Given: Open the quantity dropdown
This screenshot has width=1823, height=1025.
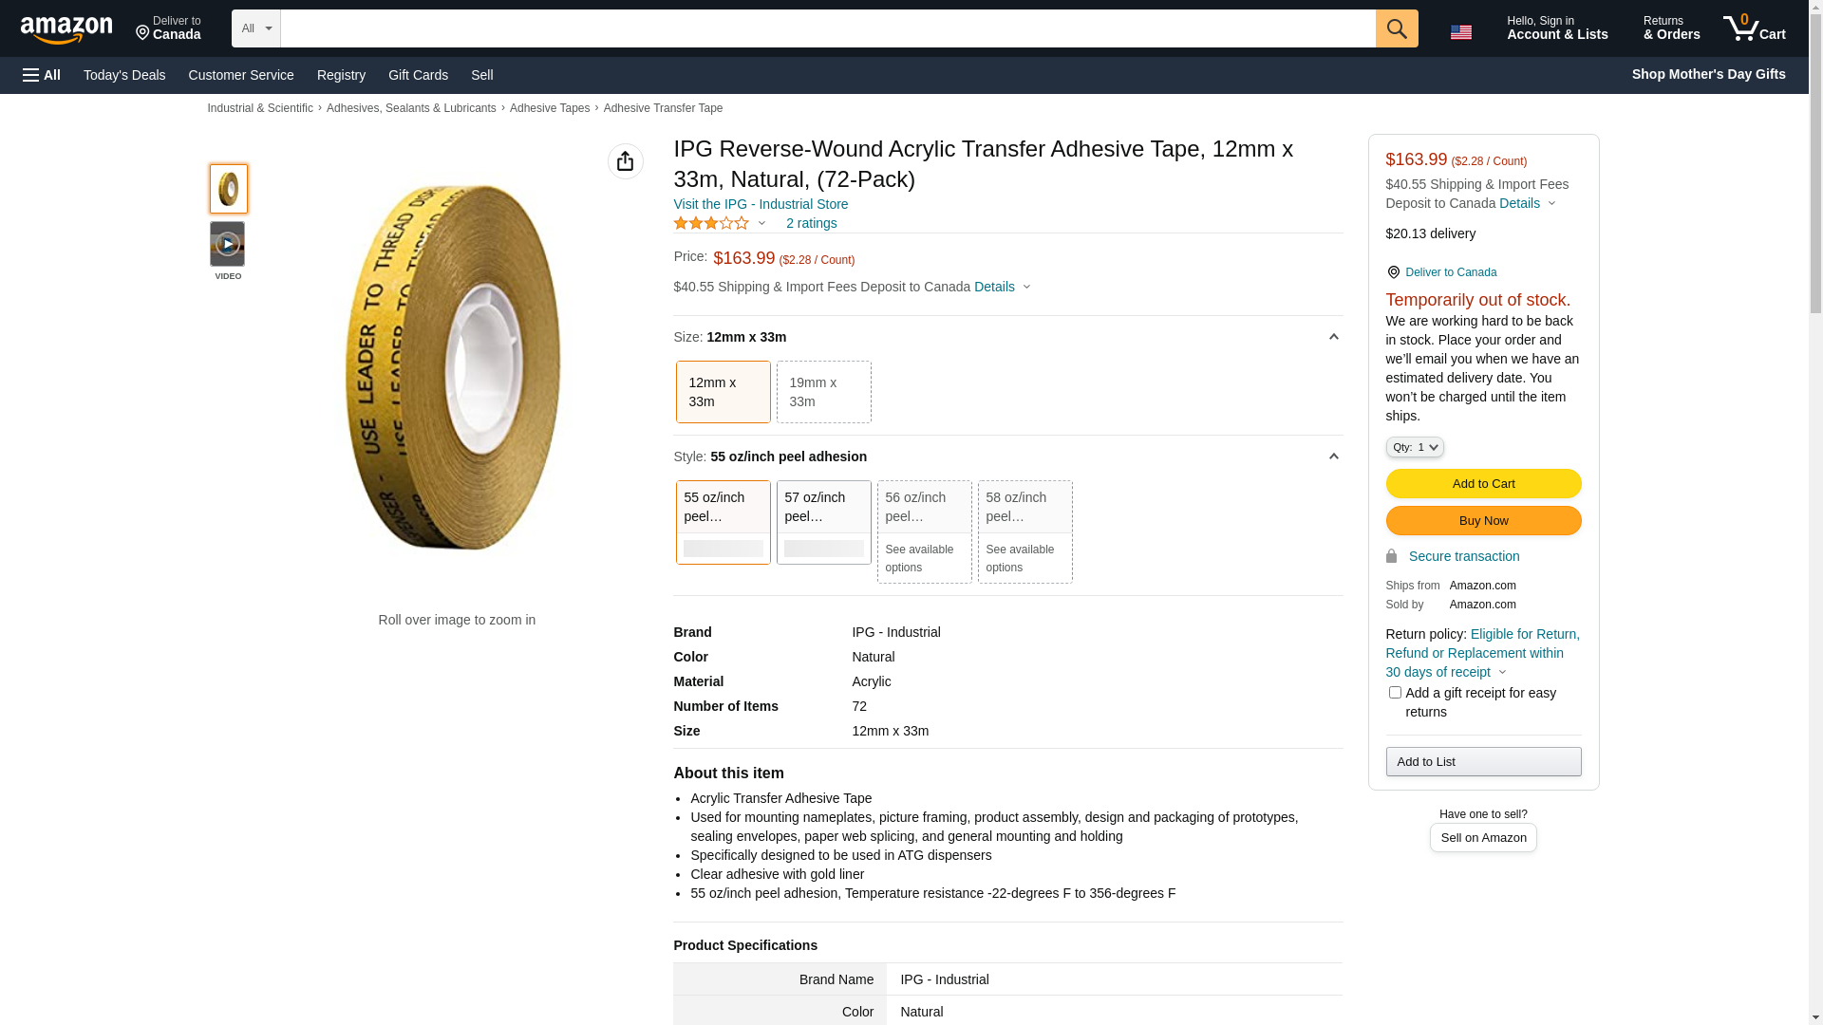Looking at the screenshot, I should [1415, 447].
